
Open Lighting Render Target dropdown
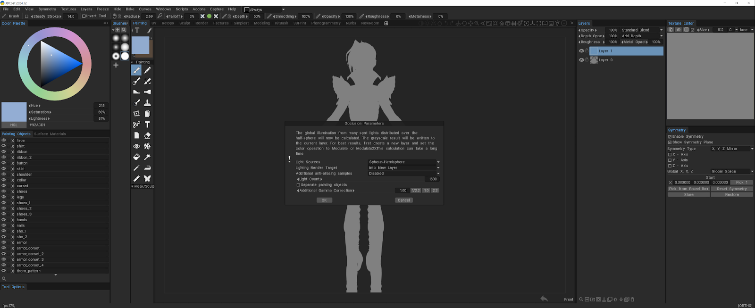coord(404,168)
